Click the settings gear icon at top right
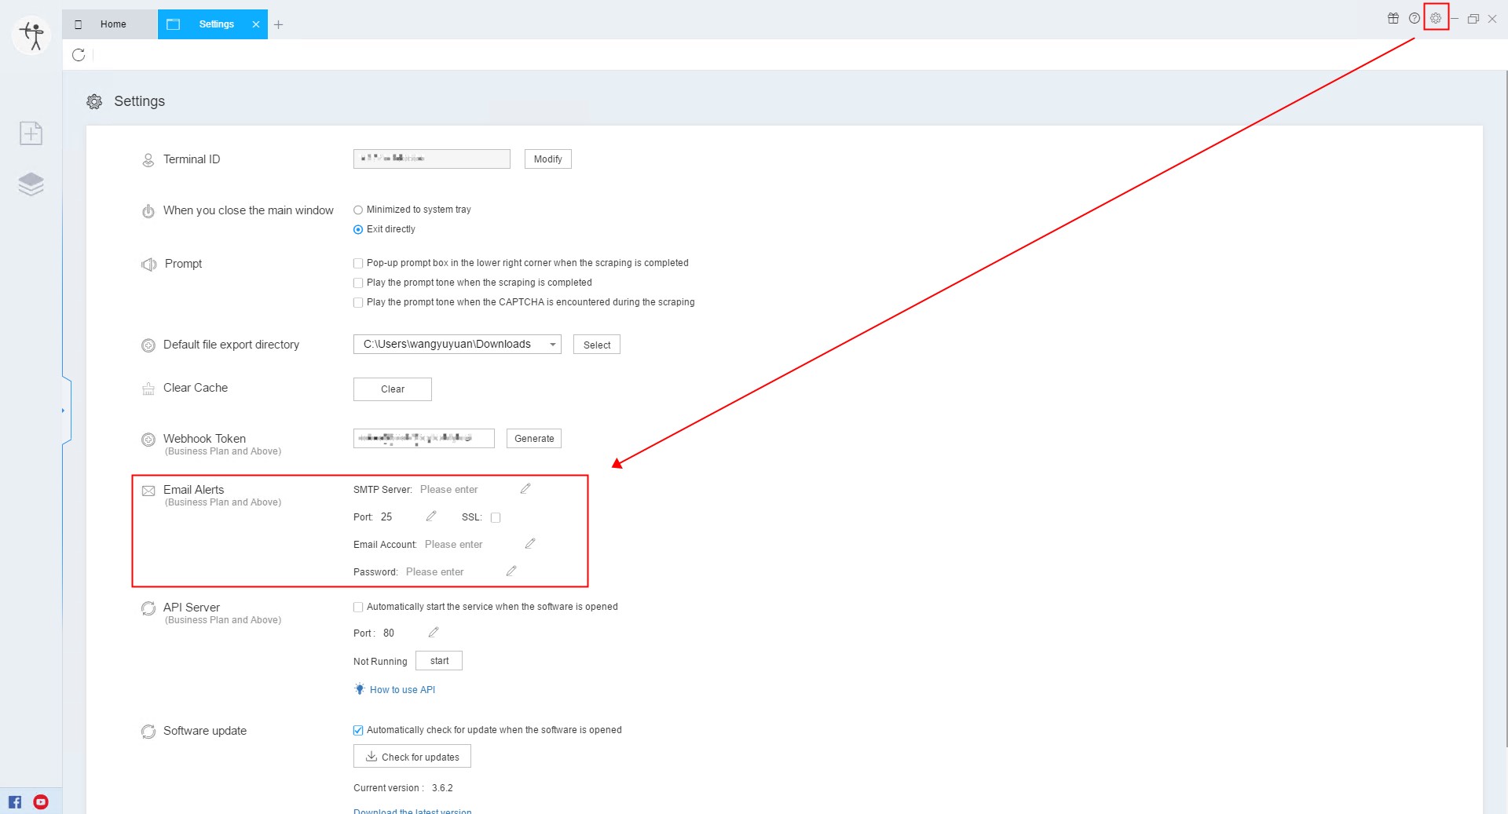This screenshot has width=1508, height=814. click(1436, 18)
